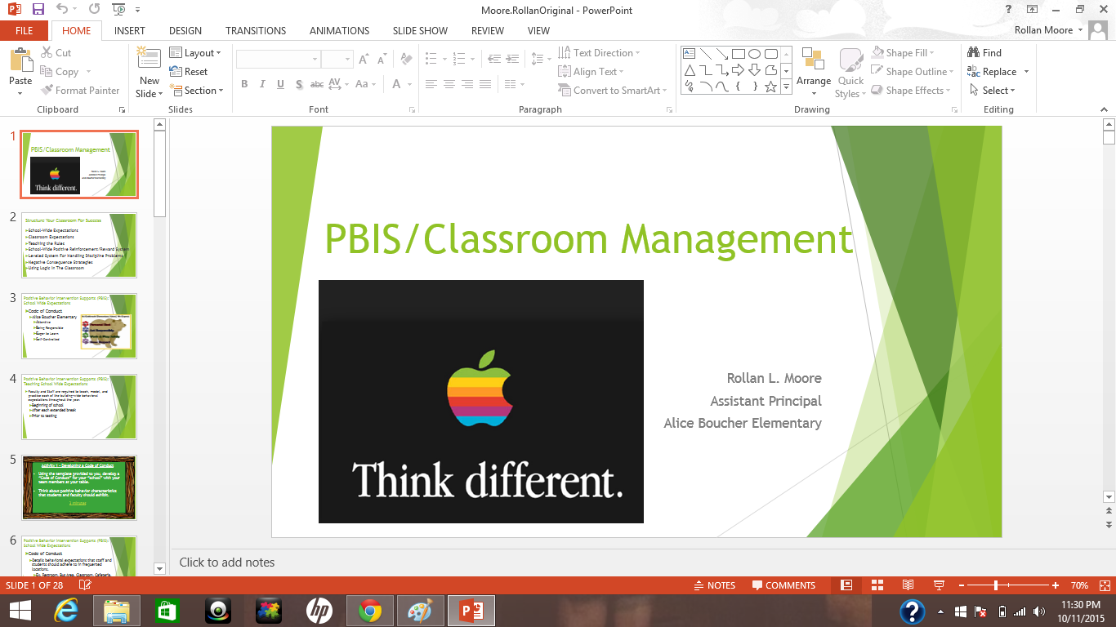Toggle Bold formatting

(244, 84)
